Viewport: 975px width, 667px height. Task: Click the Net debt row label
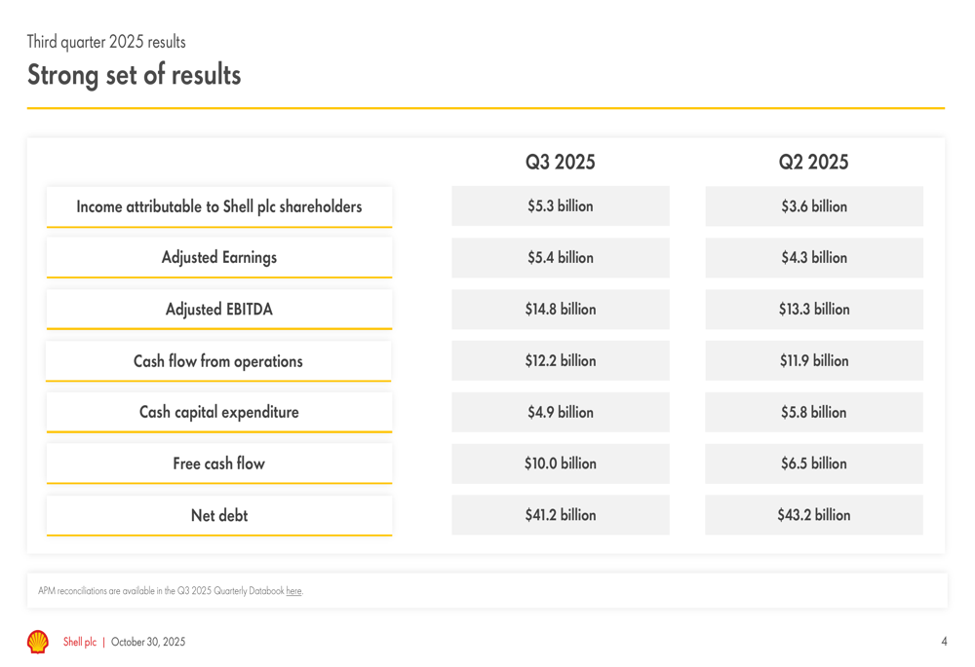(219, 515)
